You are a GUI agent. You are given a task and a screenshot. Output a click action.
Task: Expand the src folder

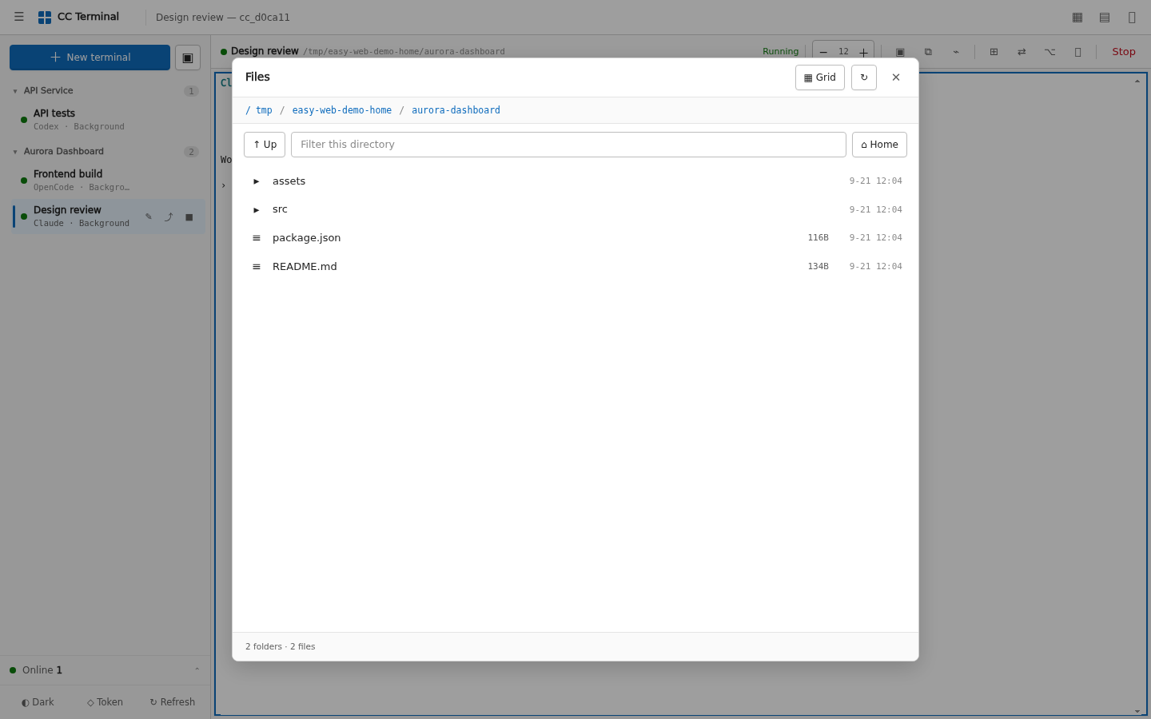click(x=257, y=210)
